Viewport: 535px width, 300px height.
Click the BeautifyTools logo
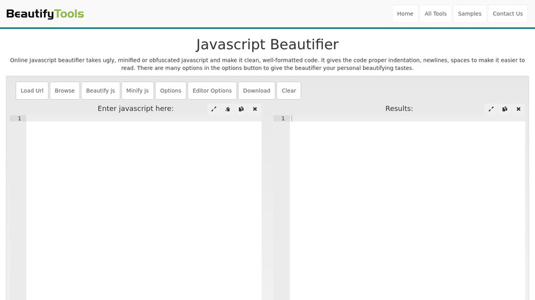click(x=45, y=13)
